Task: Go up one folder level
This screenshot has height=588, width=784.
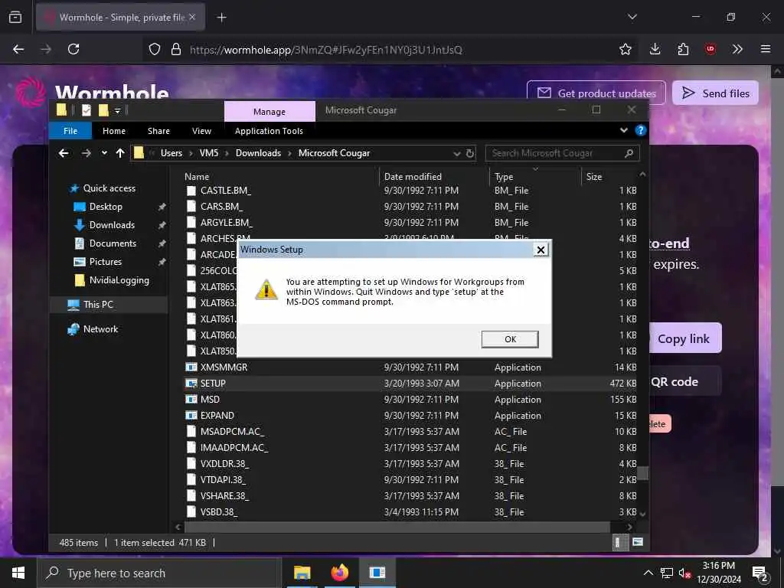Action: pos(120,153)
